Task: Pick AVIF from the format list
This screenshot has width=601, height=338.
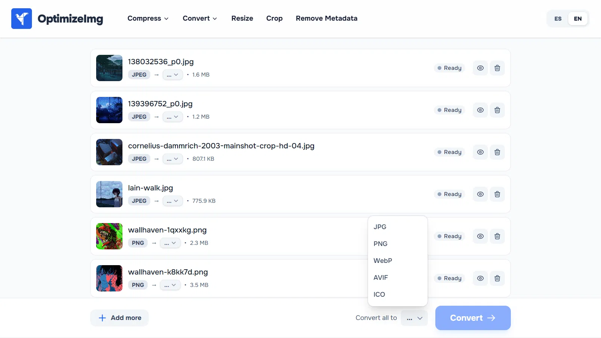Action: [398, 278]
